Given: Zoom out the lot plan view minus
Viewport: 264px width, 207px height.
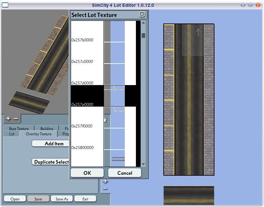Looking at the screenshot, I should coord(105,188).
